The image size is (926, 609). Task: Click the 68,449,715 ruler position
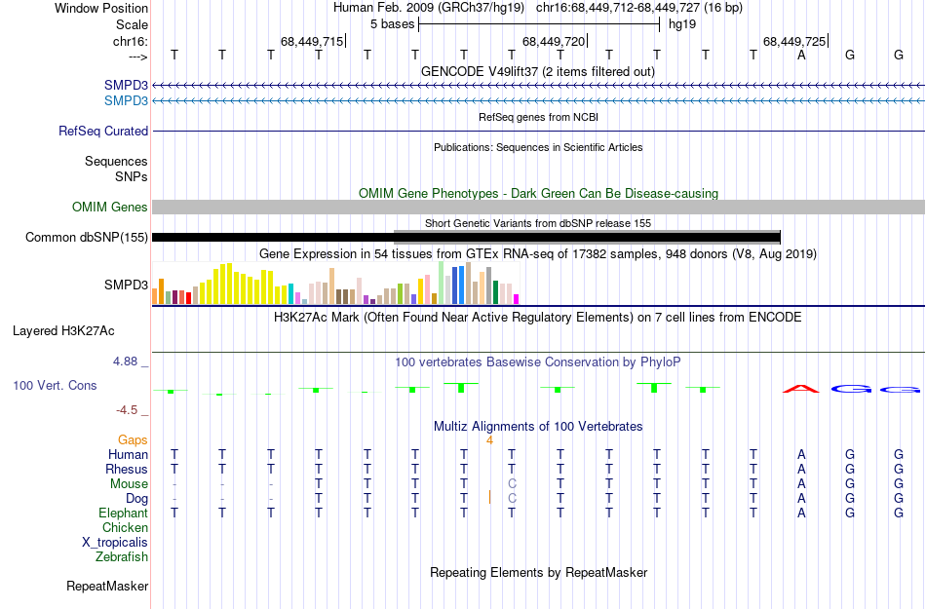click(x=312, y=41)
